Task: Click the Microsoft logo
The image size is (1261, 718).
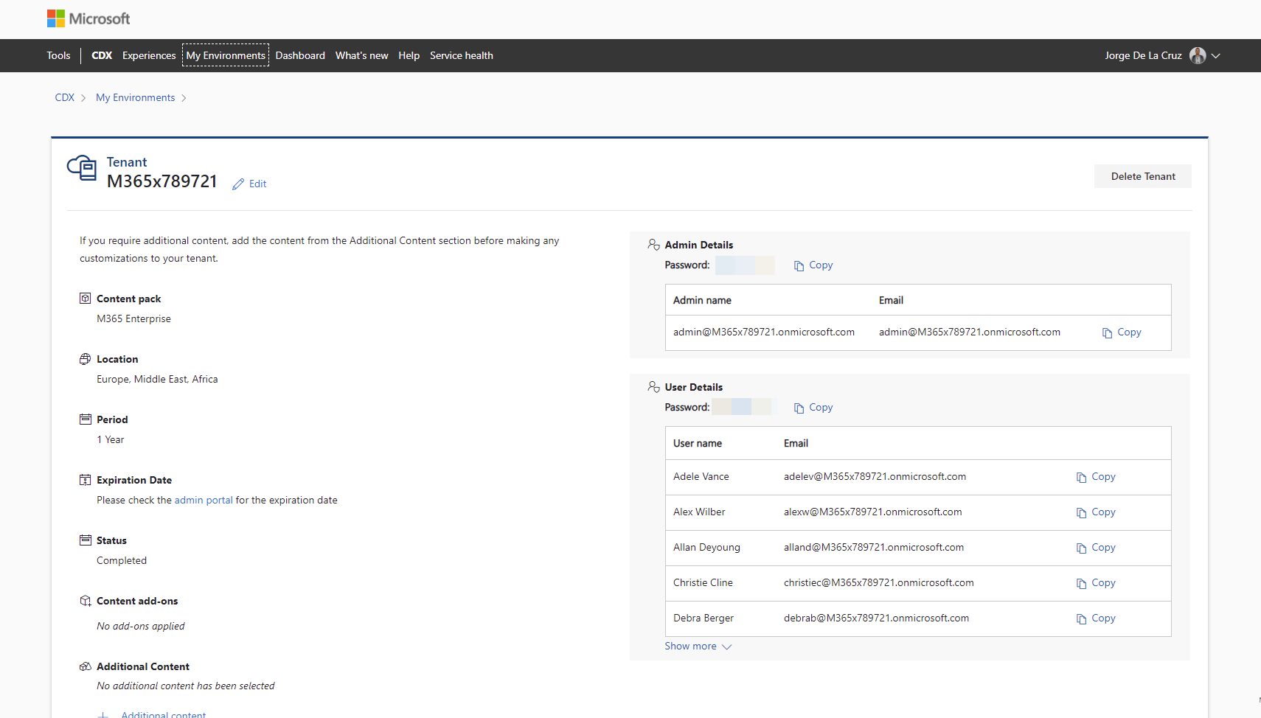Action: (x=88, y=18)
